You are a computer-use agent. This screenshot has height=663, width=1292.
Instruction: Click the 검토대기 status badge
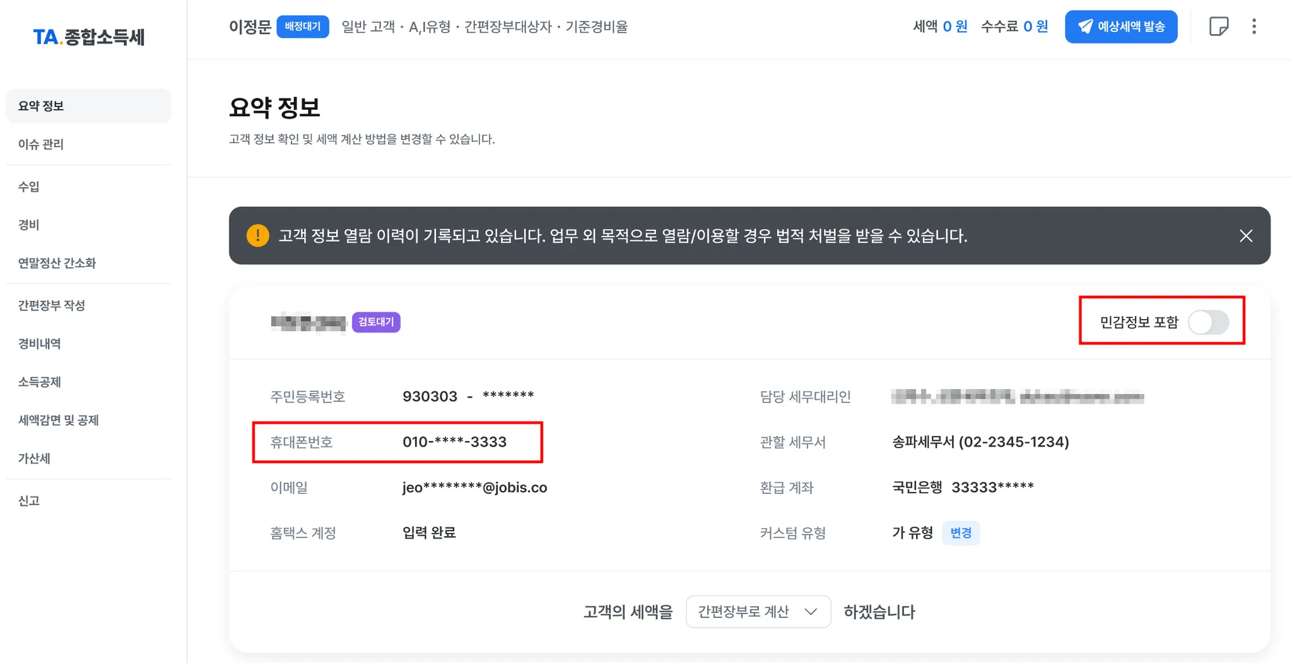(376, 322)
